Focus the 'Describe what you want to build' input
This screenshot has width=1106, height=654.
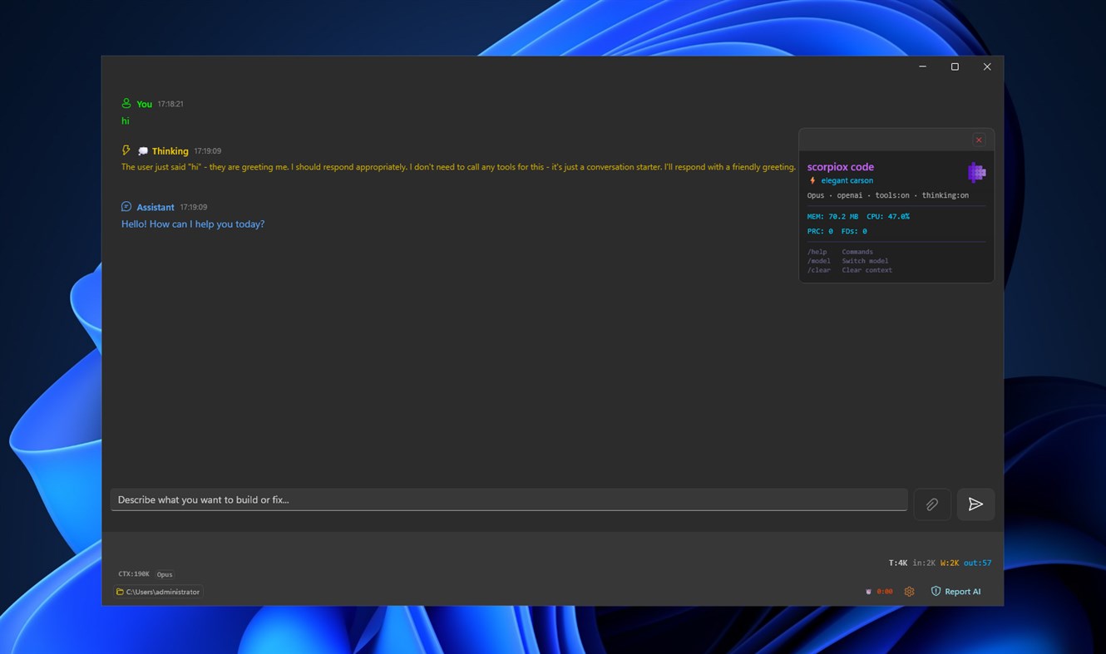pyautogui.click(x=509, y=499)
